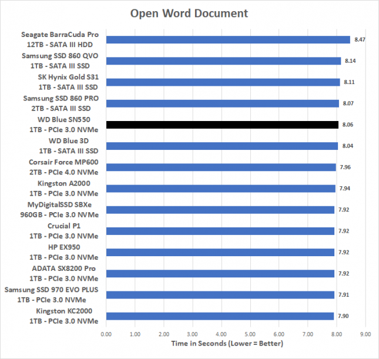Select the WD Blue 3D bar
The height and width of the screenshot is (359, 379).
pos(222,146)
